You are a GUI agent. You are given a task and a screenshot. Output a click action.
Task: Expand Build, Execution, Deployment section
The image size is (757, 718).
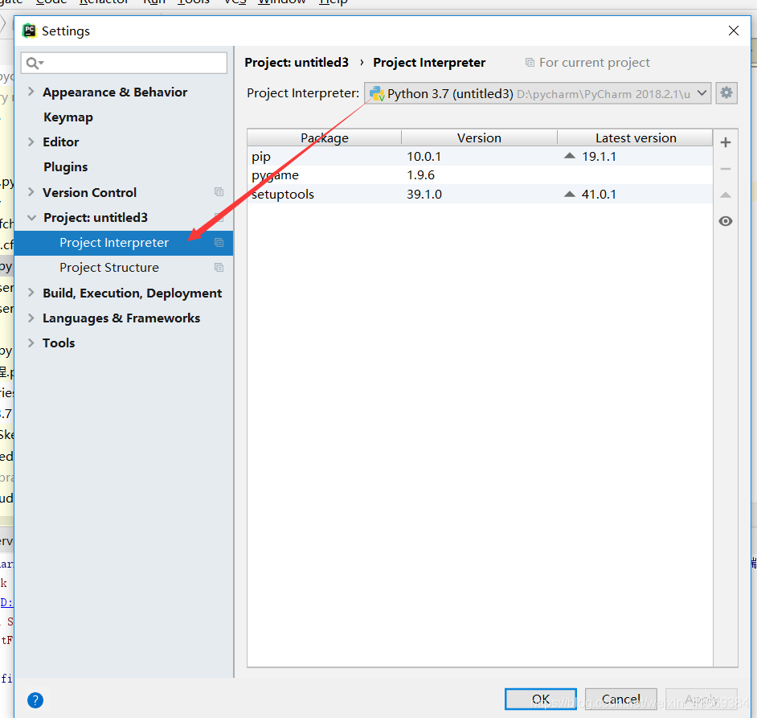(x=31, y=293)
